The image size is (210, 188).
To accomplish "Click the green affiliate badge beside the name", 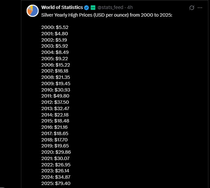I will point(93,8).
